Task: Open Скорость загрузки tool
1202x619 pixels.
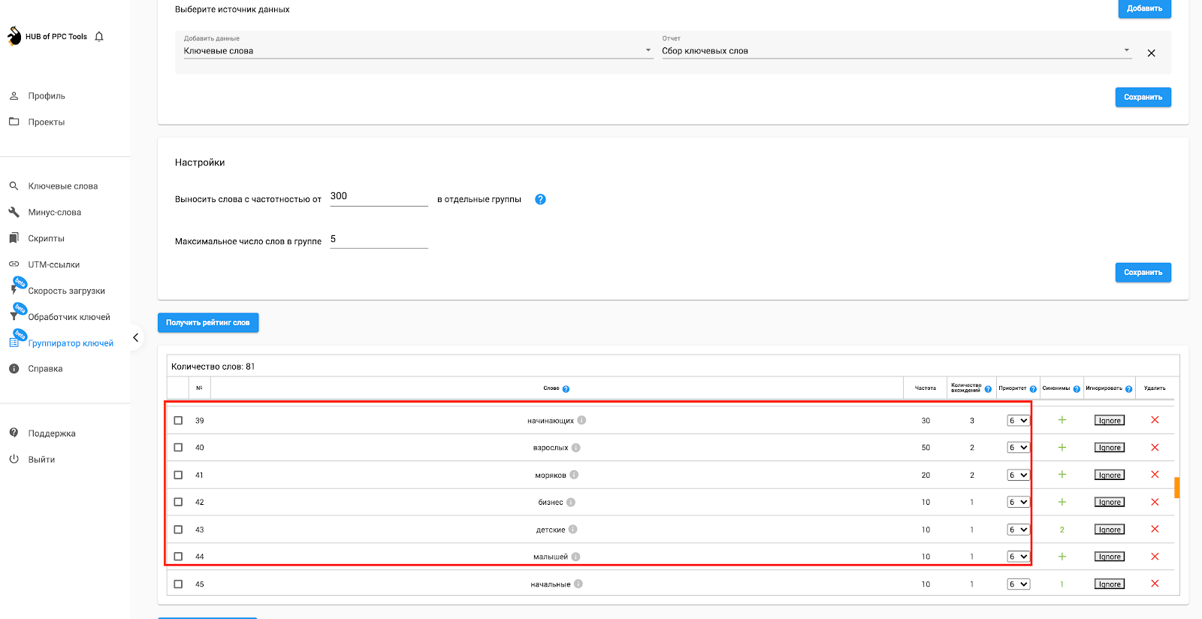Action: point(66,291)
